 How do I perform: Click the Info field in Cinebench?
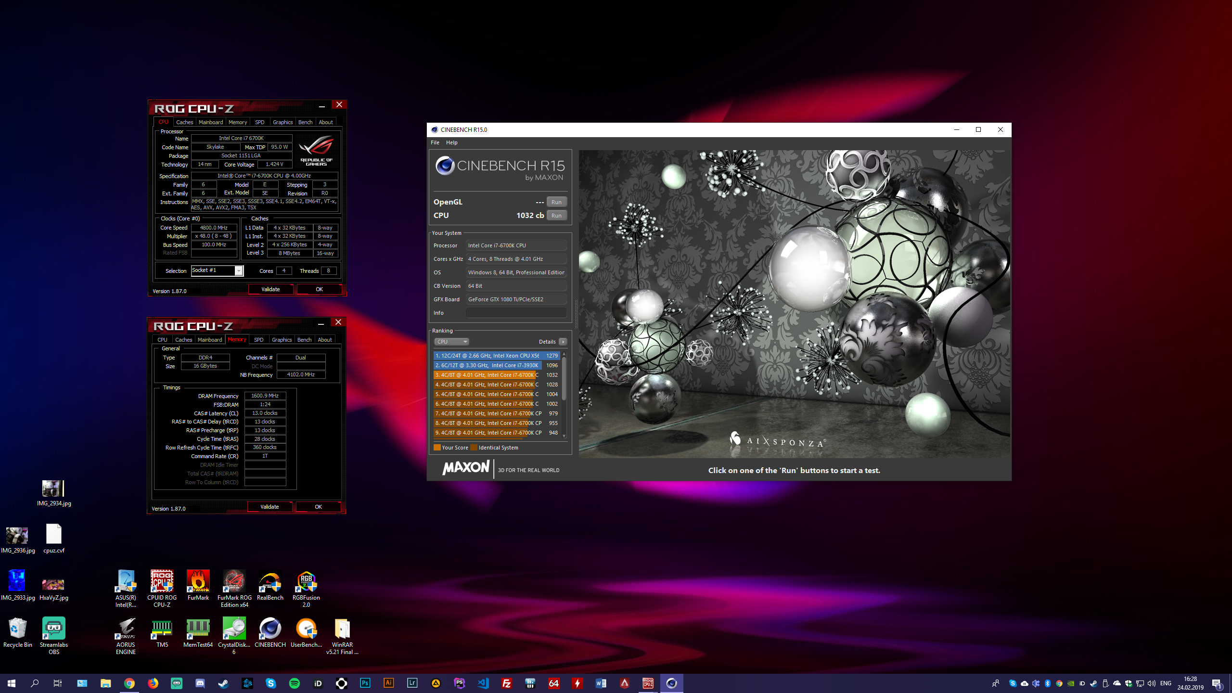[516, 313]
